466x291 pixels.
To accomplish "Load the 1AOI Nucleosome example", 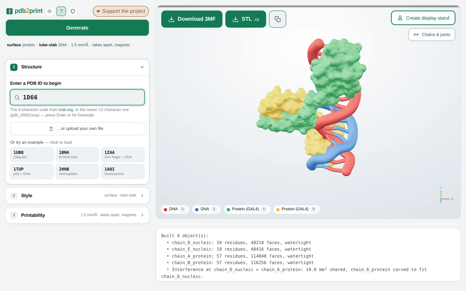I will pos(123,171).
